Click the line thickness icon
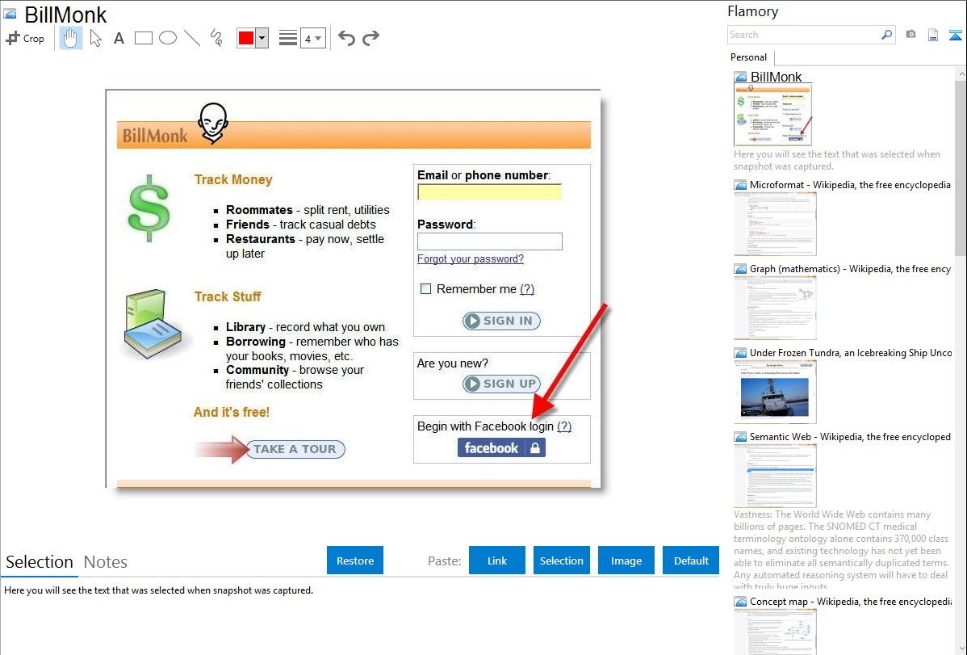 [x=288, y=38]
